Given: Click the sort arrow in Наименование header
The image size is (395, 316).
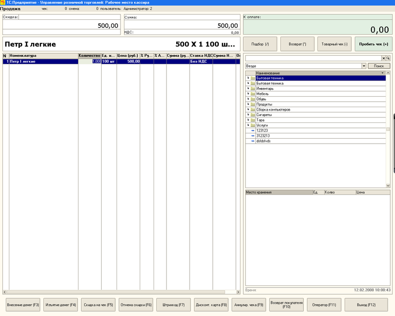Looking at the screenshot, I should point(382,73).
